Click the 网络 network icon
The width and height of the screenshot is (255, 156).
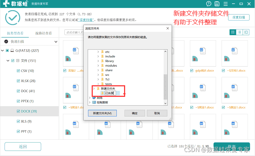click(94, 98)
